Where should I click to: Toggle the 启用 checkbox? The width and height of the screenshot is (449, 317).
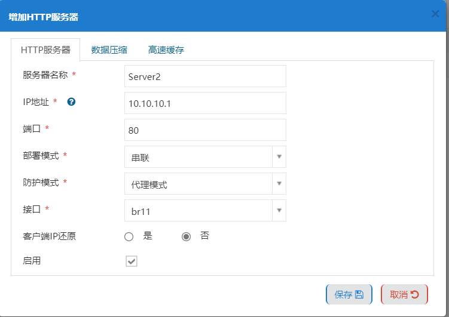(x=132, y=261)
